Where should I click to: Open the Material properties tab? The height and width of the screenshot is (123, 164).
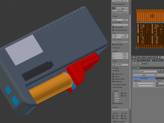pos(155,60)
